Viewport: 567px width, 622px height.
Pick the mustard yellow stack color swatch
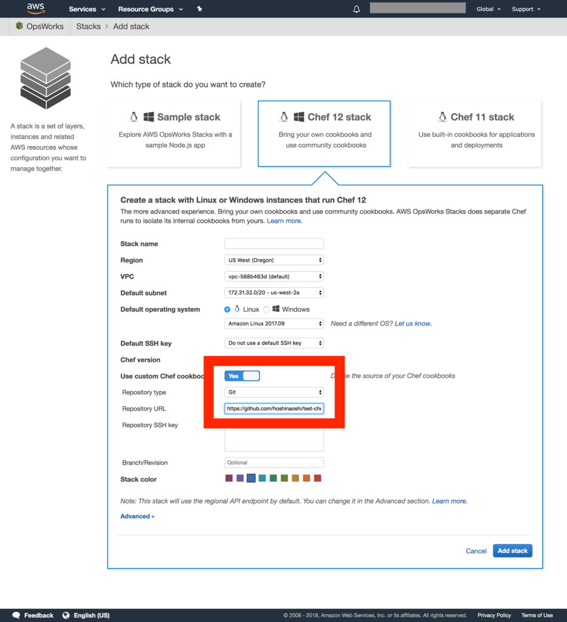pyautogui.click(x=295, y=479)
